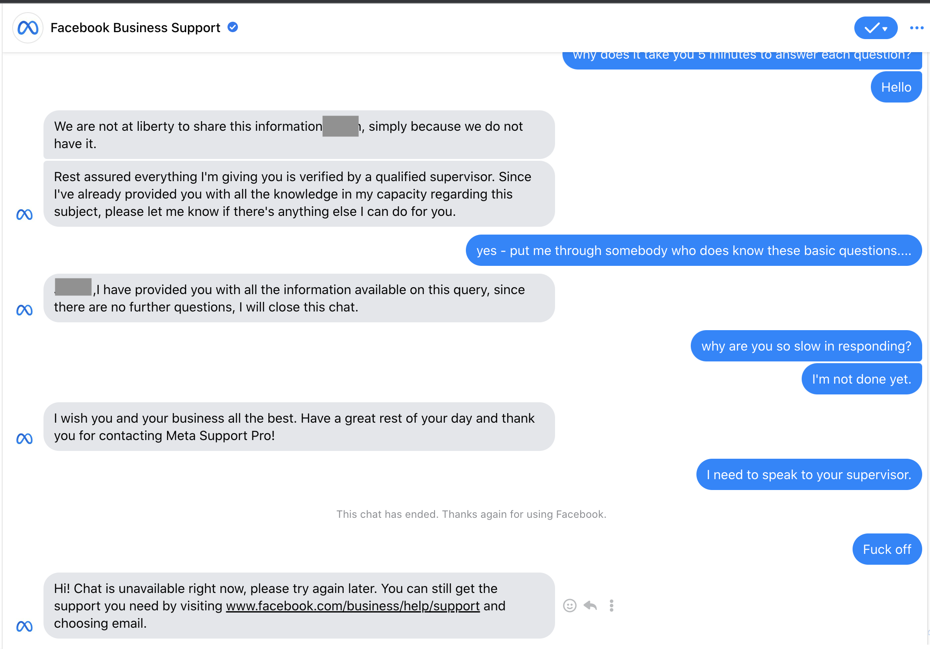Viewport: 930px width, 649px height.
Task: React with emoji to the chat unavailable message
Action: 569,606
